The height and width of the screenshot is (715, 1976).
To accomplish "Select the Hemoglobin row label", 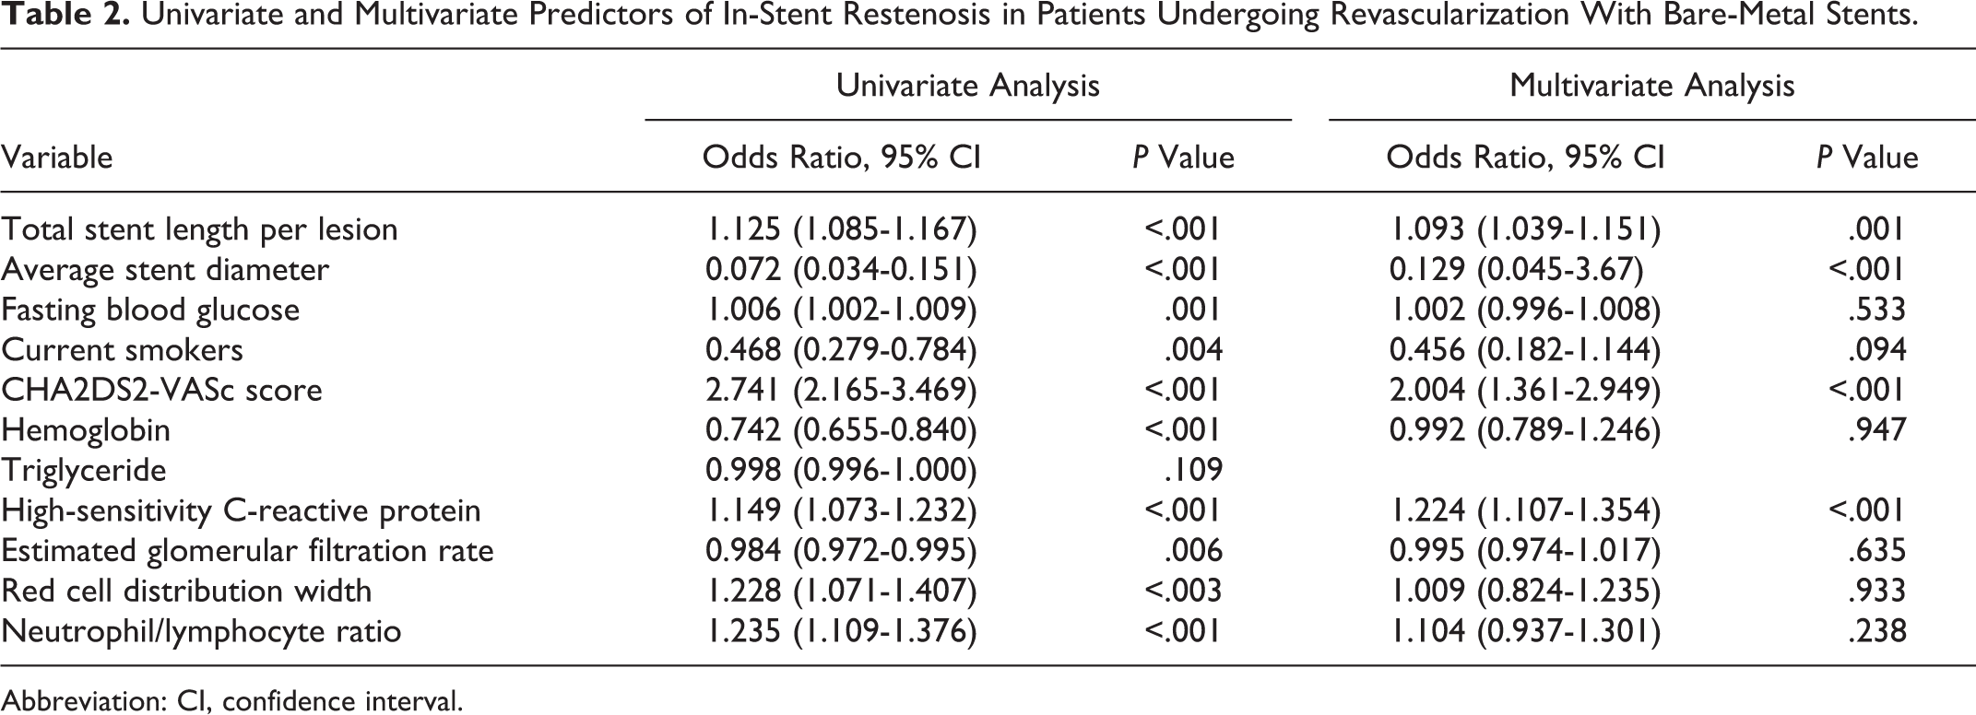I will 86,430.
